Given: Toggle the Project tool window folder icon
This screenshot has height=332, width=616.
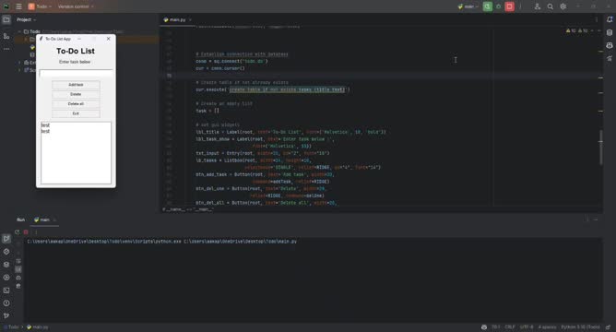Looking at the screenshot, I should 6,19.
